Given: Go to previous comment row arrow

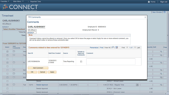Looking at the screenshot, I should coord(127,47).
